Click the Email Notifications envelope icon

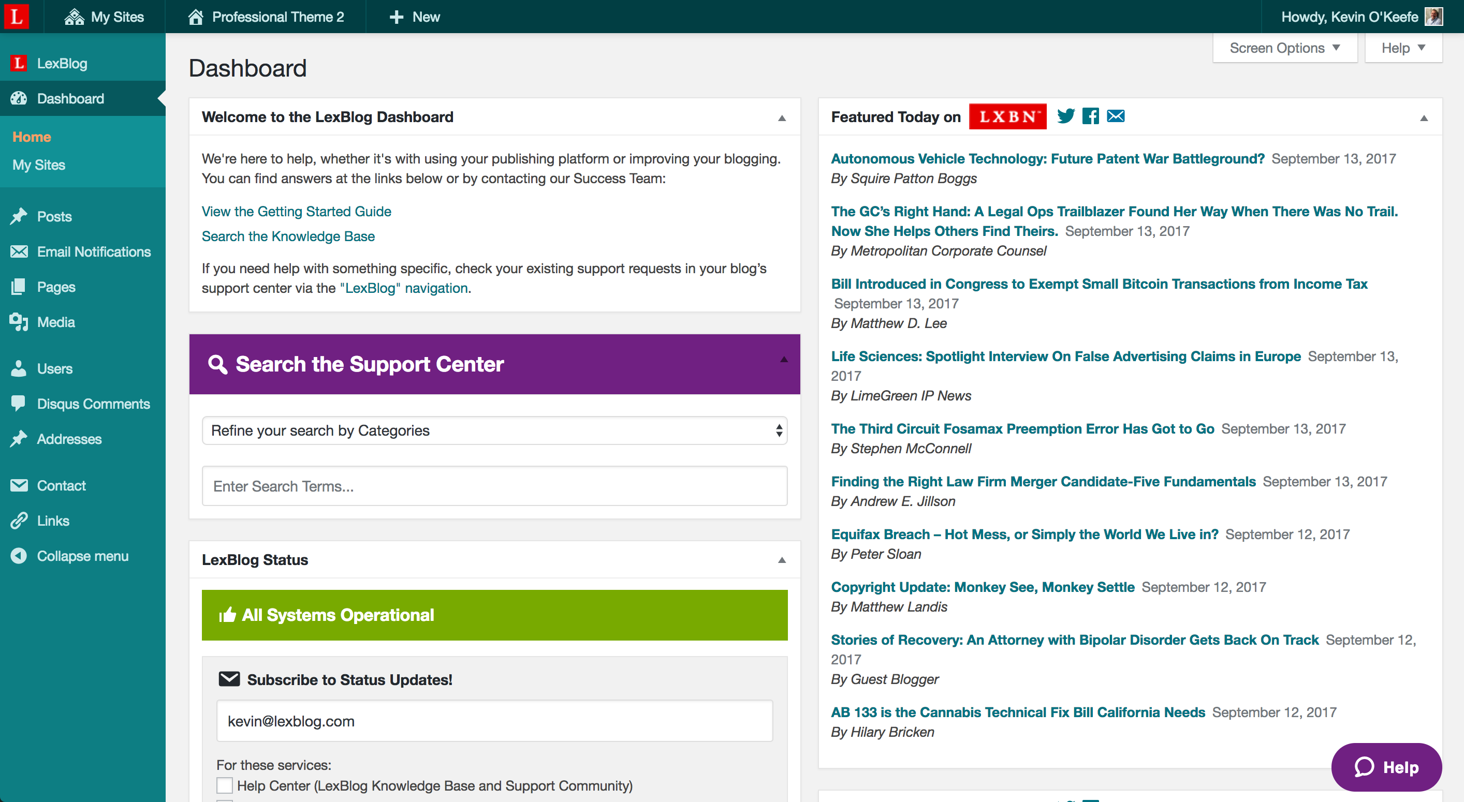click(x=19, y=251)
